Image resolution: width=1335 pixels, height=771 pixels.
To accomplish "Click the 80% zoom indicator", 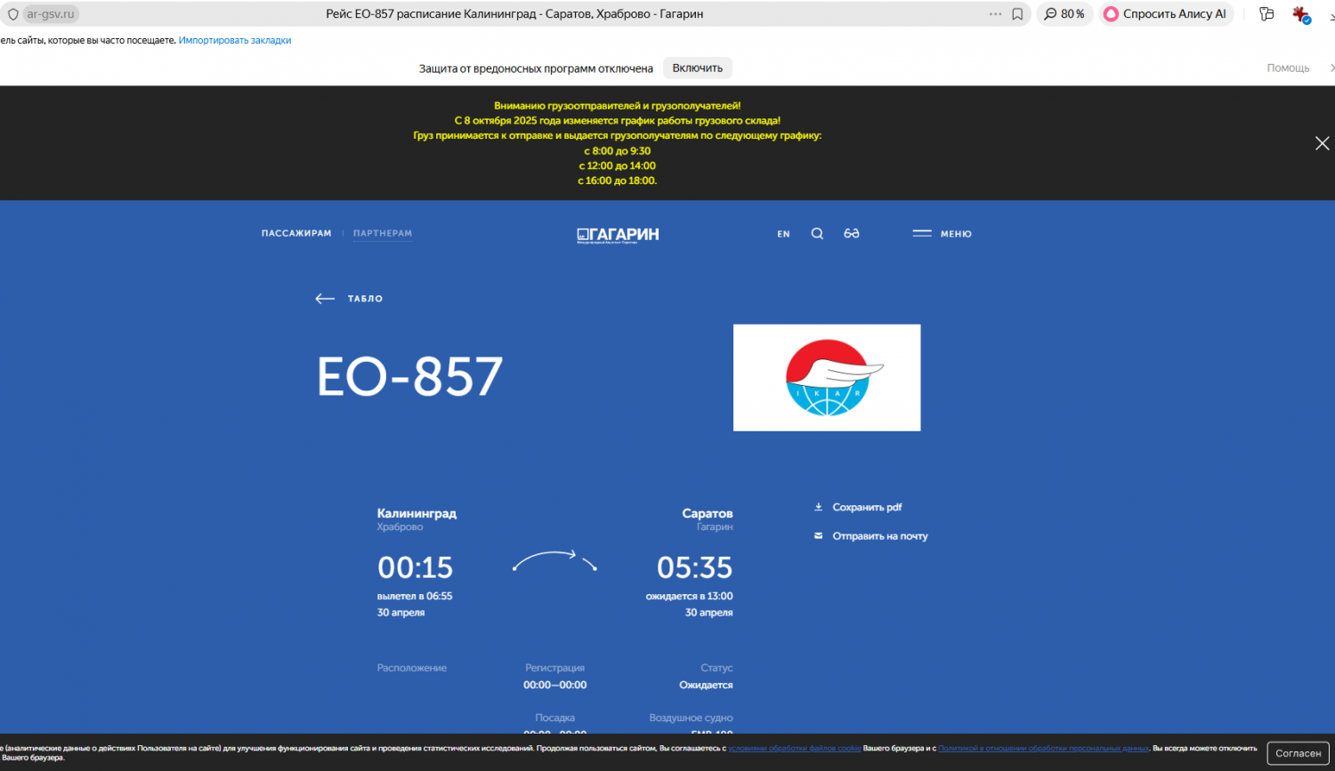I will click(1064, 14).
